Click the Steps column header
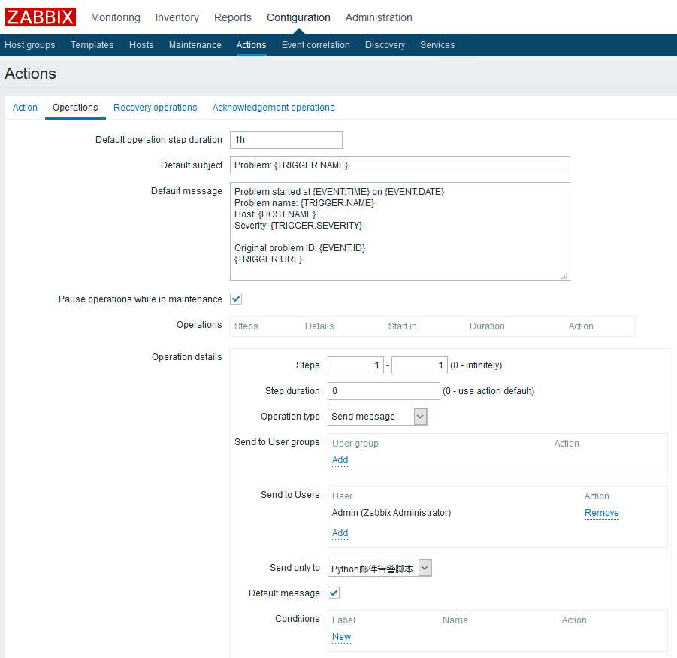 (x=246, y=326)
